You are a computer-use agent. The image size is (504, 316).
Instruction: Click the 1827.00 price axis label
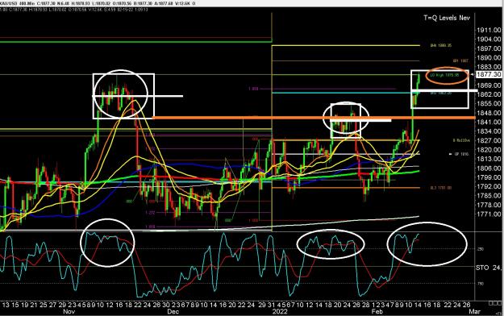pyautogui.click(x=489, y=141)
